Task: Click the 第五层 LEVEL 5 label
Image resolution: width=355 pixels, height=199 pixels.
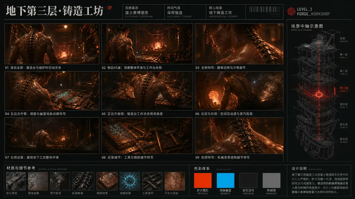Action: [343, 125]
